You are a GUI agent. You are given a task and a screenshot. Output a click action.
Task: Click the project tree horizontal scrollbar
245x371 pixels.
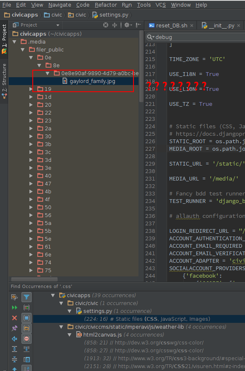tap(34, 279)
